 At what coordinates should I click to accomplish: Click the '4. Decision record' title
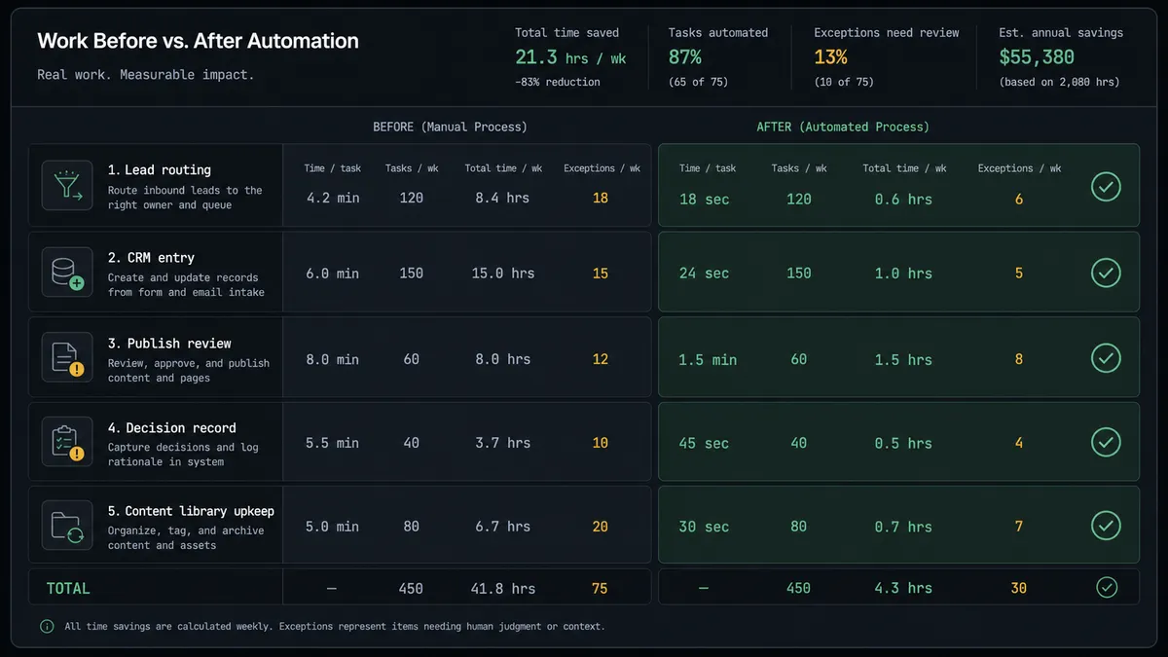point(172,427)
